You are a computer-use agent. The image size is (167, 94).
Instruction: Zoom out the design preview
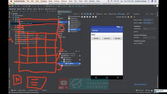click(x=117, y=17)
